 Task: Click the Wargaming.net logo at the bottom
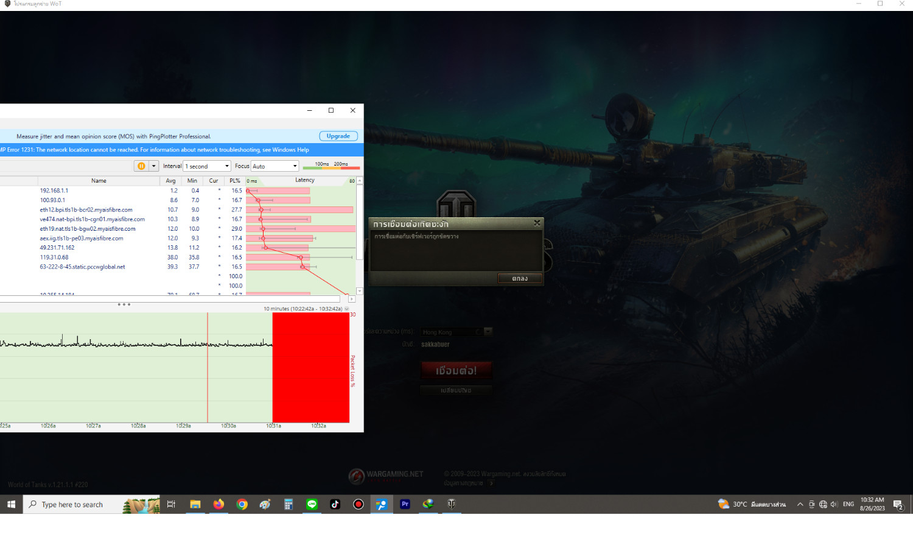click(386, 476)
